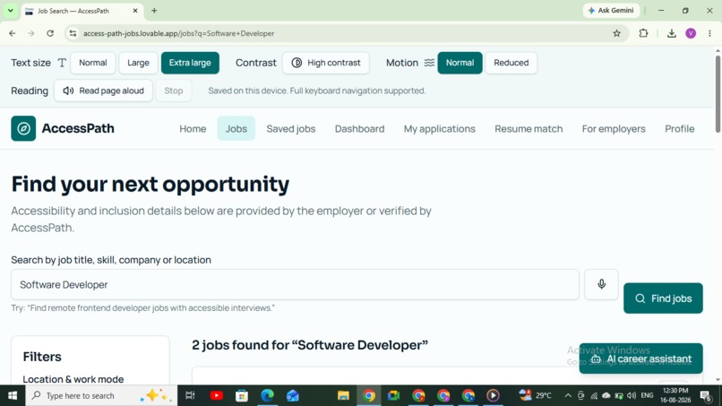This screenshot has height=406, width=722.
Task: Open YouTube from the taskbar
Action: point(217,395)
